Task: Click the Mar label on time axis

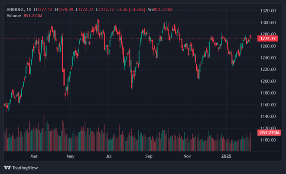Action: click(34, 156)
